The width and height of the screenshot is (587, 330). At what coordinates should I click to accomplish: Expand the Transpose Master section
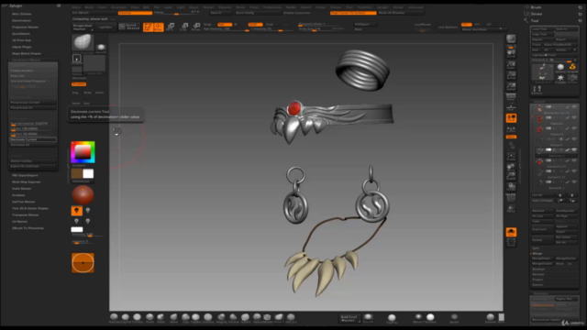coord(26,214)
